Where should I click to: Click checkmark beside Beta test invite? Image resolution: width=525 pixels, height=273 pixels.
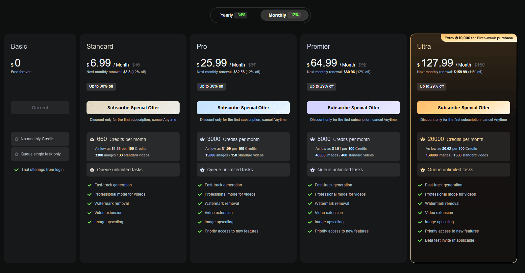click(420, 240)
